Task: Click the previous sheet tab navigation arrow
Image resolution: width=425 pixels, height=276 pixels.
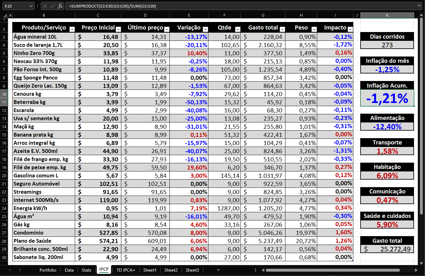Action: tap(10, 270)
